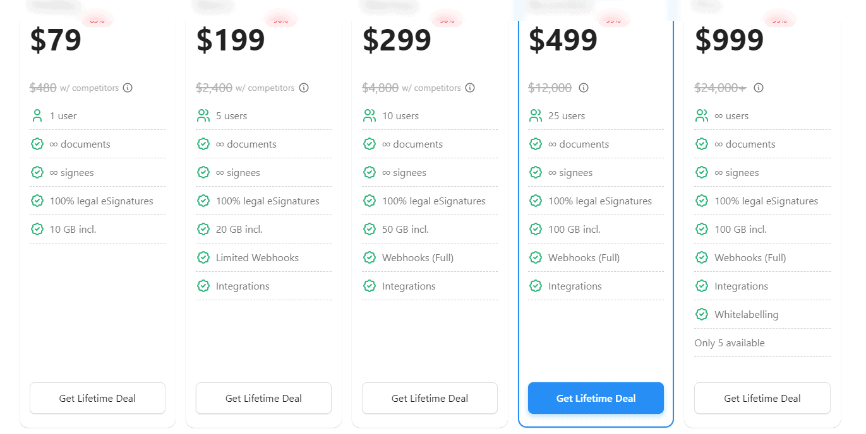Click the crossed-out $12,000 price text

click(x=550, y=88)
